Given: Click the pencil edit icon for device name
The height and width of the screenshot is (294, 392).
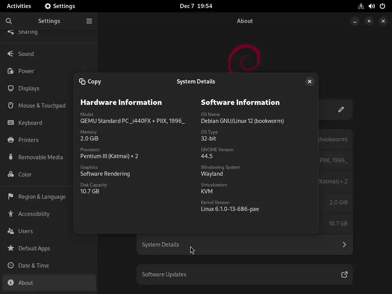Looking at the screenshot, I should click(341, 109).
